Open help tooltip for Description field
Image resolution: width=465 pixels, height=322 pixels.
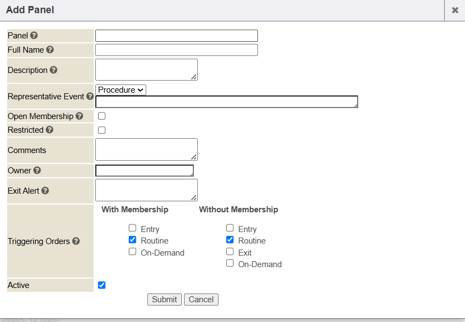coord(54,70)
